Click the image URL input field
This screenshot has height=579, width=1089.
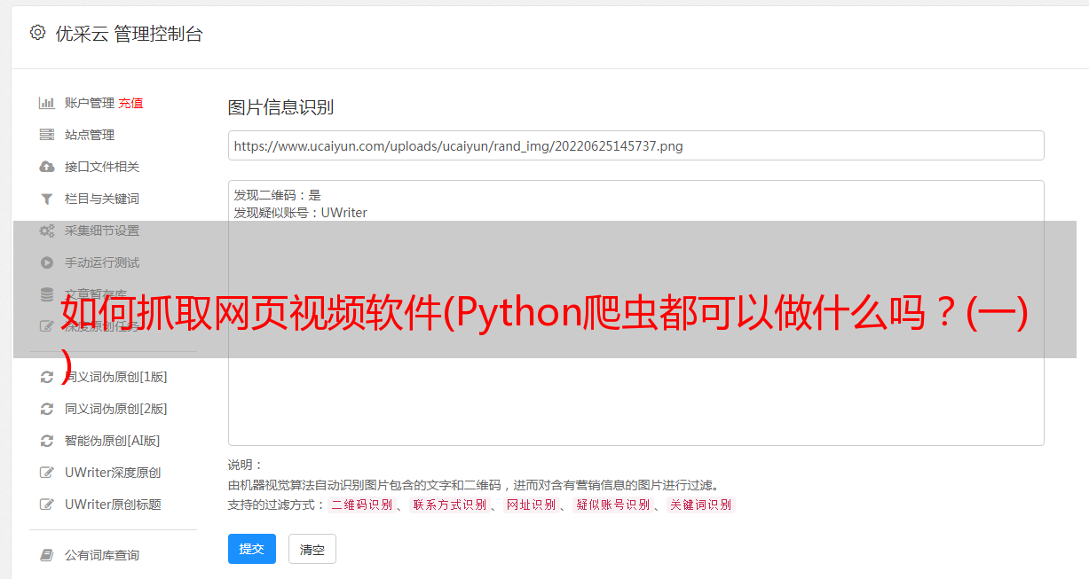(x=635, y=145)
